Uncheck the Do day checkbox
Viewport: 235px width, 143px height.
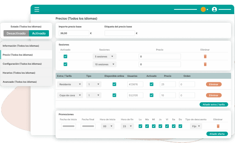[x=180, y=126]
